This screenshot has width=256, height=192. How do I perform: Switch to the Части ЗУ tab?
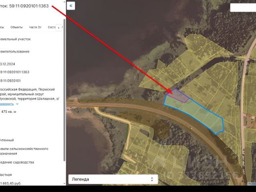click(x=35, y=27)
